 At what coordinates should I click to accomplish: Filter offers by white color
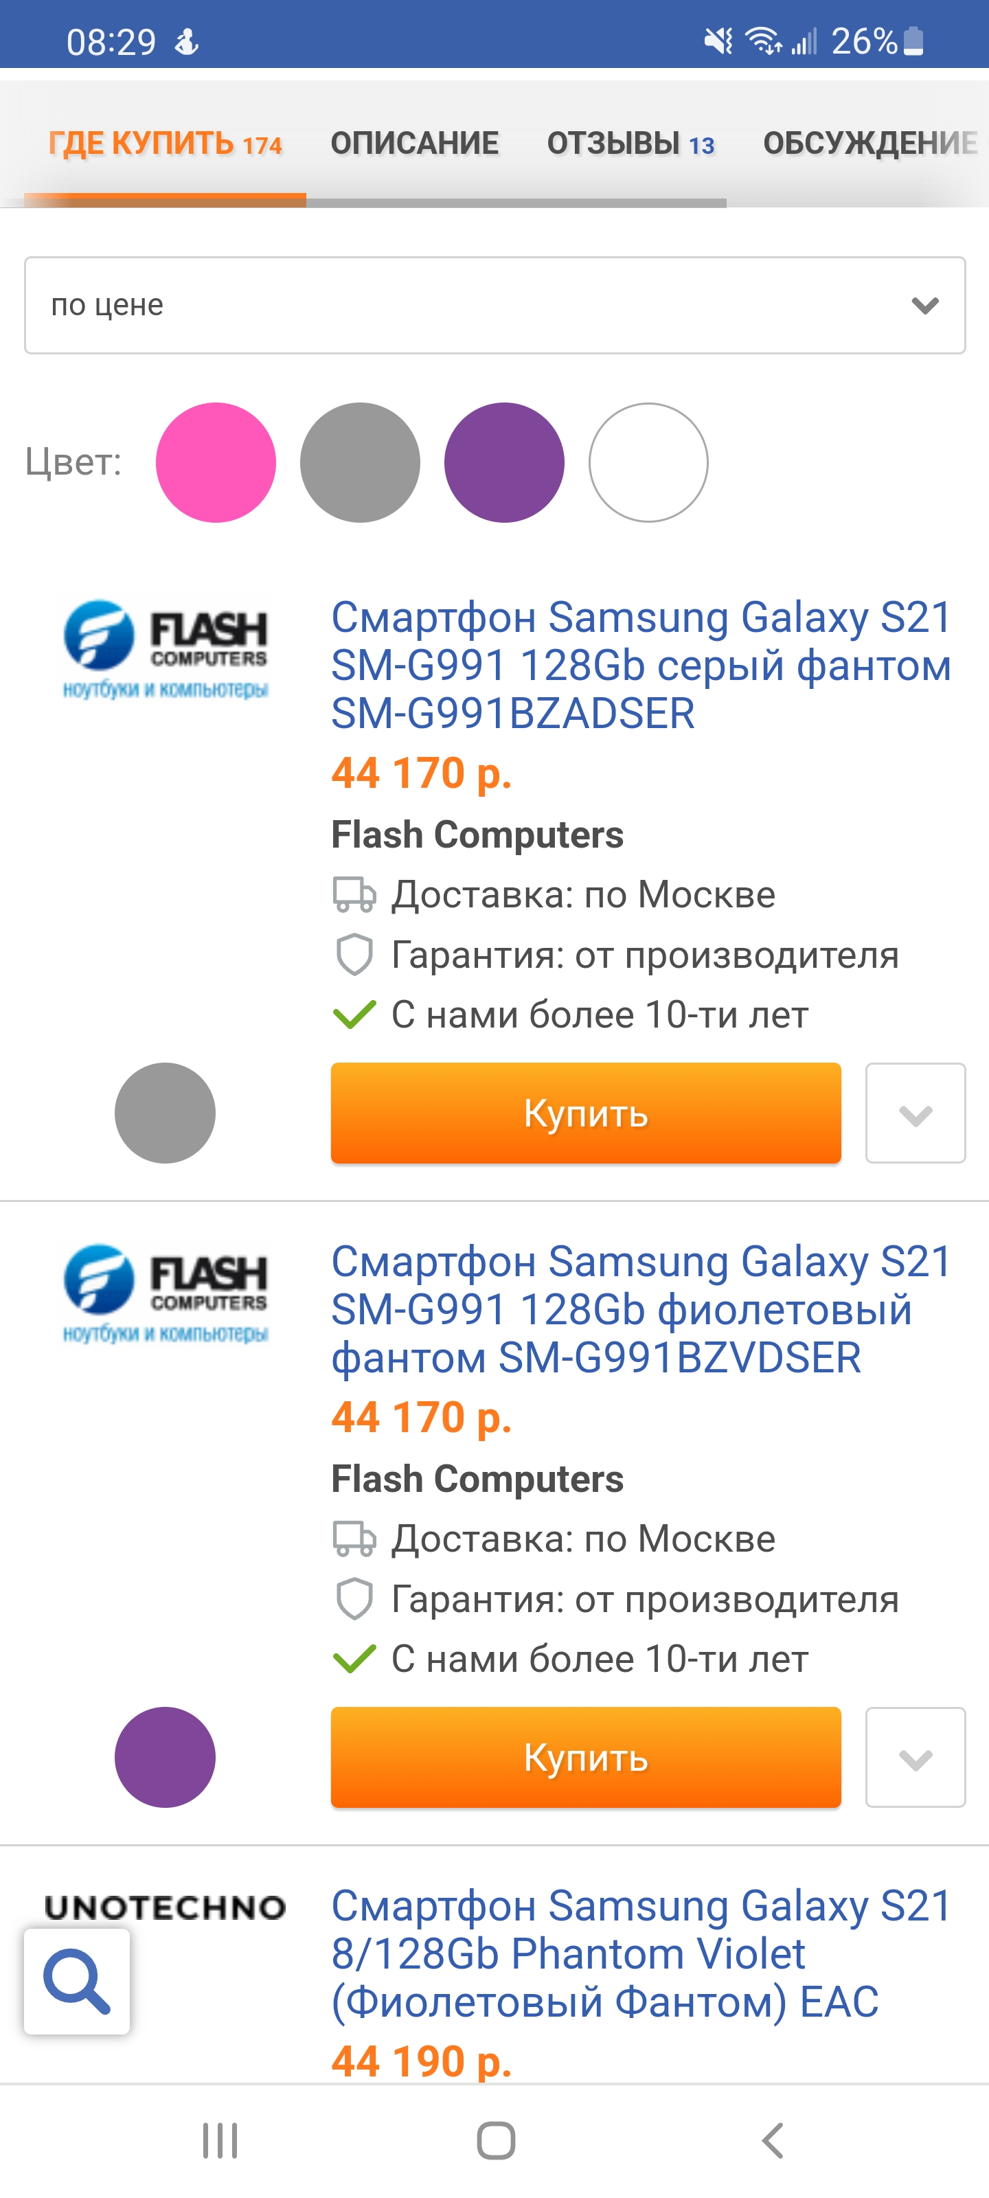coord(648,462)
